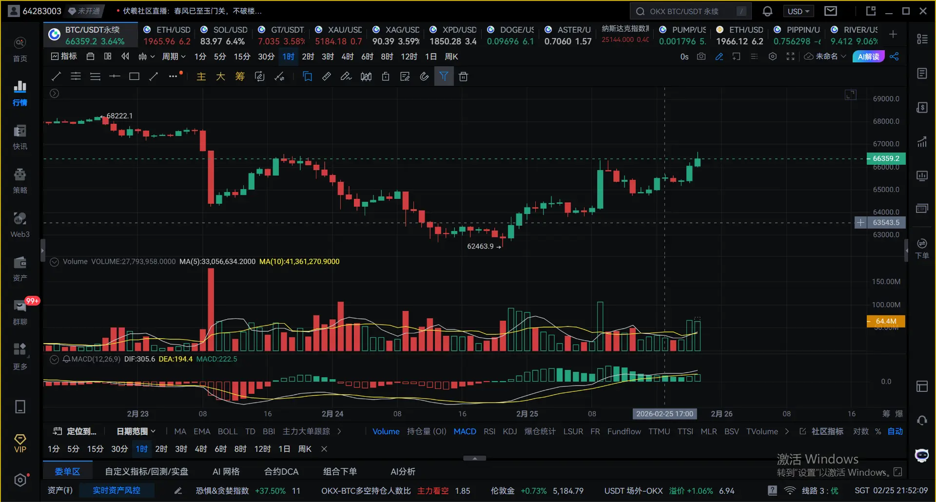Click the trash delete drawings icon
Screen dimensions: 936x502
(464, 77)
